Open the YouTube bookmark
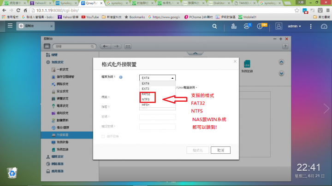This screenshot has width=332, height=186. click(x=90, y=17)
